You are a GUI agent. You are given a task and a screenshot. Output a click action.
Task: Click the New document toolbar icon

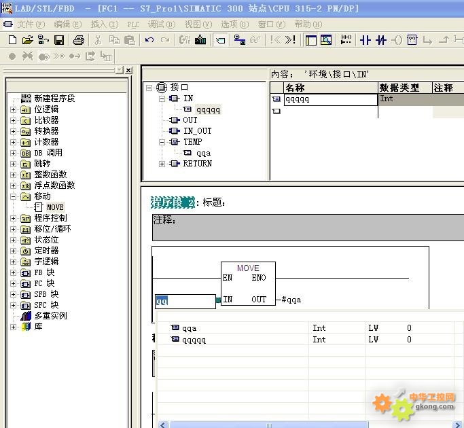pyautogui.click(x=12, y=39)
